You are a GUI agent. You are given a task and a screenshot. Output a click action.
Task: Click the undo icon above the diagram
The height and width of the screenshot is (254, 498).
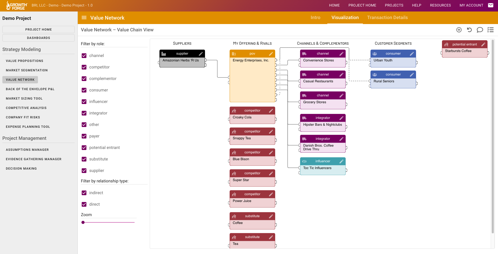click(x=469, y=30)
